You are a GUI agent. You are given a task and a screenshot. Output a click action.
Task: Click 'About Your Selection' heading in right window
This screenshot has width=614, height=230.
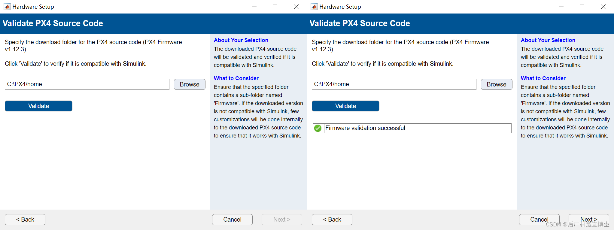pos(548,40)
